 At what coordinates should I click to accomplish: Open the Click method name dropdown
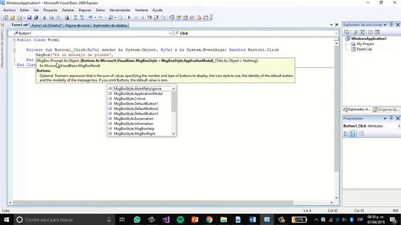(336, 33)
